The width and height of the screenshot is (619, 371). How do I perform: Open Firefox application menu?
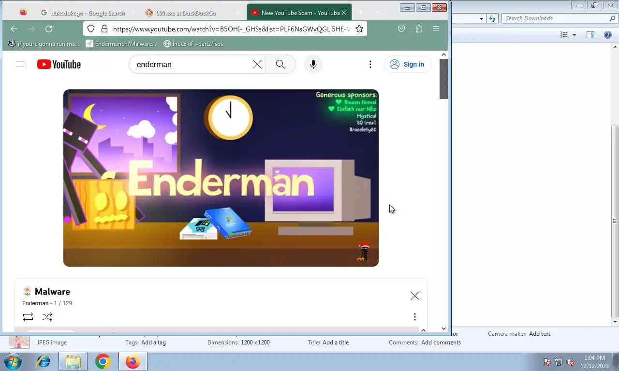[436, 29]
